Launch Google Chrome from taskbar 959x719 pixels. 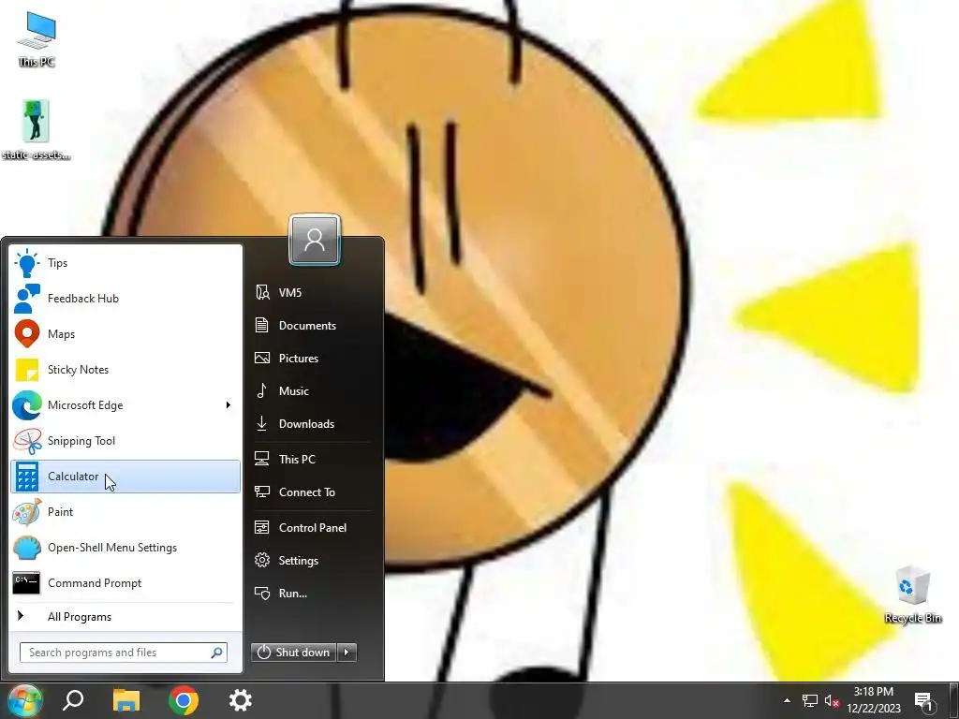[184, 700]
